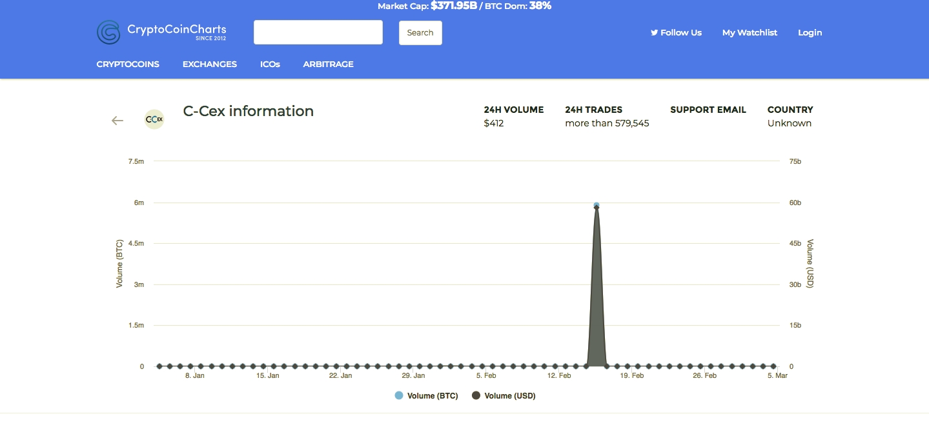Click the C-Cex information heading
The width and height of the screenshot is (929, 425).
pyautogui.click(x=249, y=111)
